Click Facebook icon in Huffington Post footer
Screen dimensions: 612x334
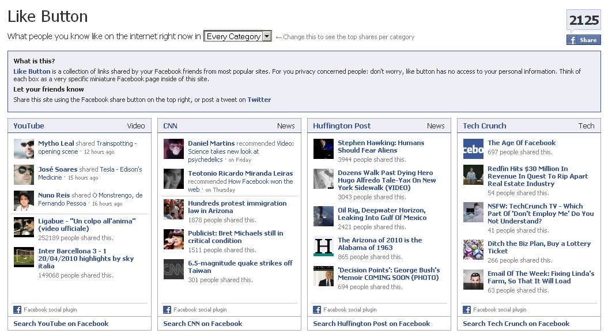pyautogui.click(x=317, y=310)
